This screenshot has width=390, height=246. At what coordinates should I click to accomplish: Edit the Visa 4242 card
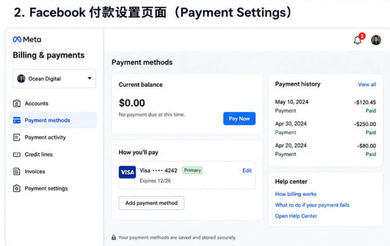(247, 170)
